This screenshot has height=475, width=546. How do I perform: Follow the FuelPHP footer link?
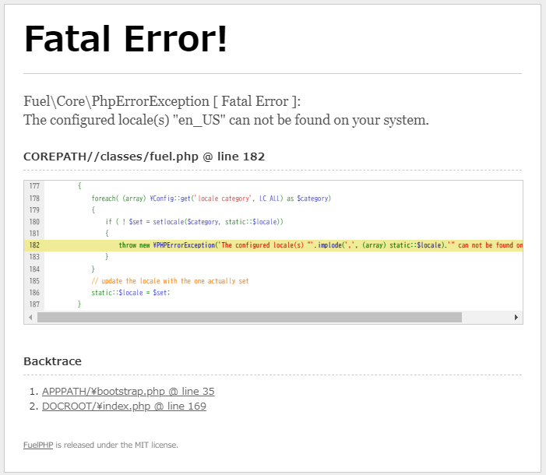coord(38,445)
